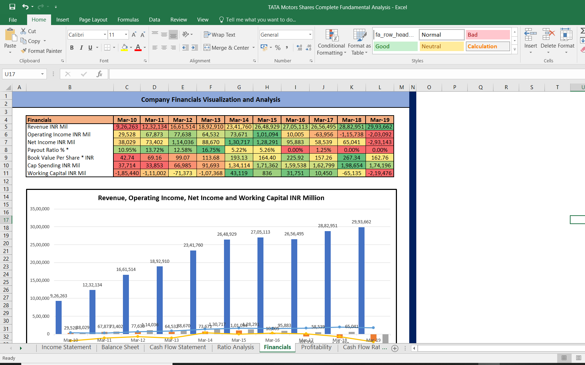The height and width of the screenshot is (365, 585).
Task: Open the font size dropdown
Action: pyautogui.click(x=126, y=35)
